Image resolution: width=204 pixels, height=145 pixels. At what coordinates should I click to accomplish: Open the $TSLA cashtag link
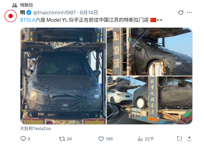click(28, 20)
